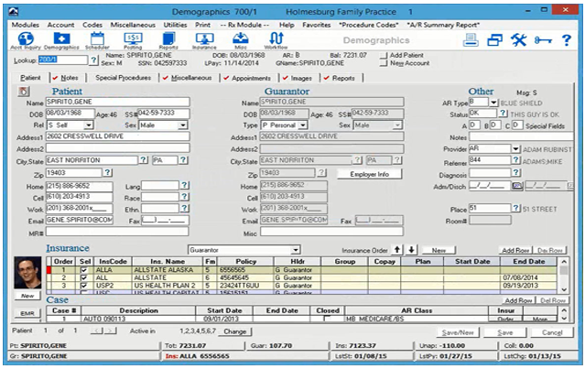Click the EMR button
The image size is (585, 369).
coord(27,313)
